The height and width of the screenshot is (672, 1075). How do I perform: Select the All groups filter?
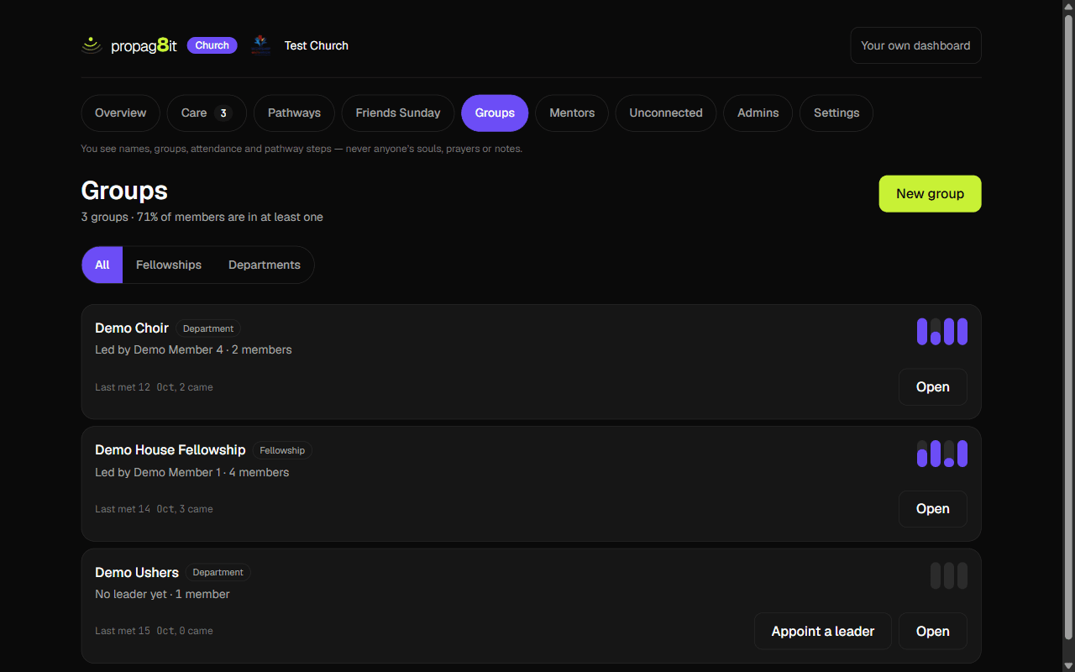click(102, 265)
